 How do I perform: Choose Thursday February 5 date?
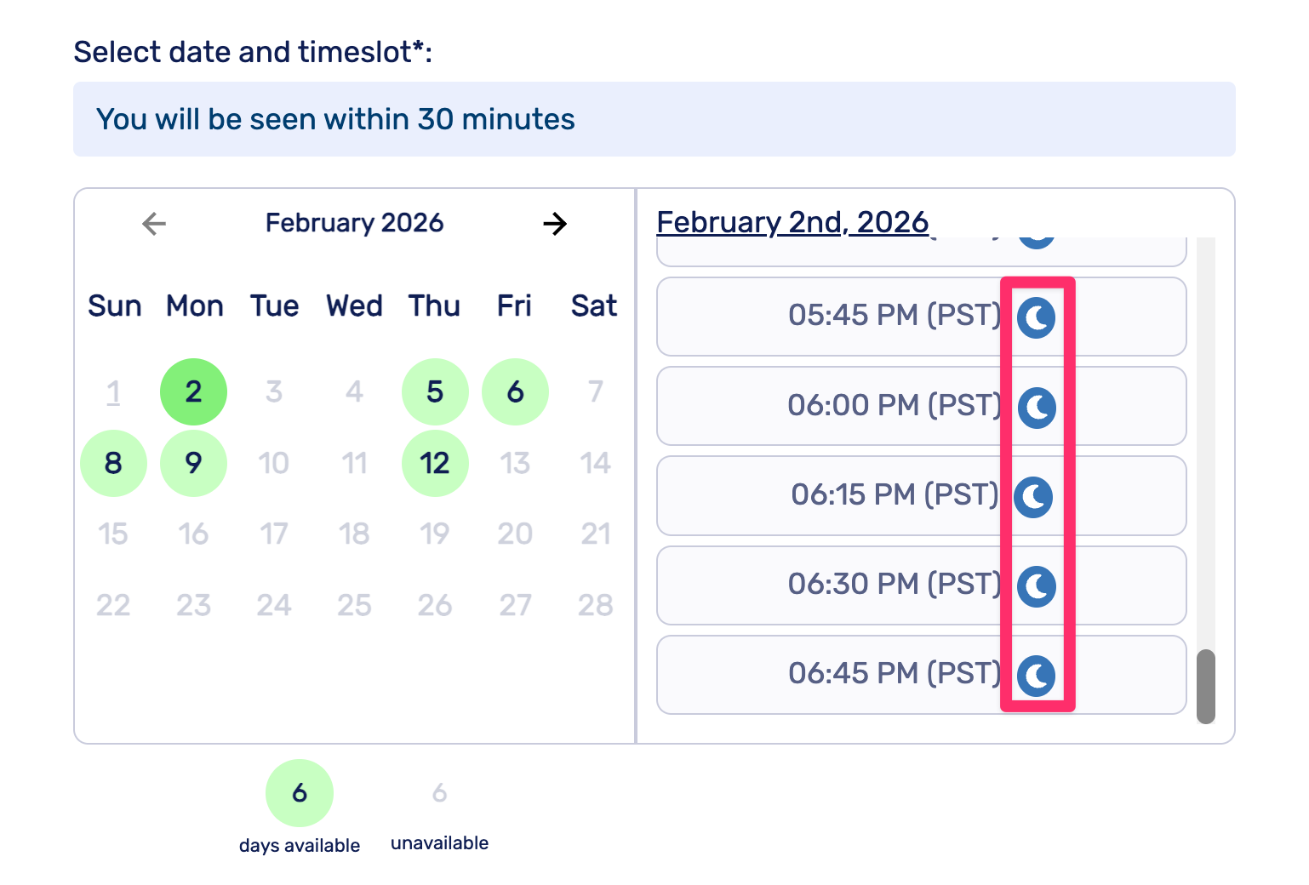435,391
